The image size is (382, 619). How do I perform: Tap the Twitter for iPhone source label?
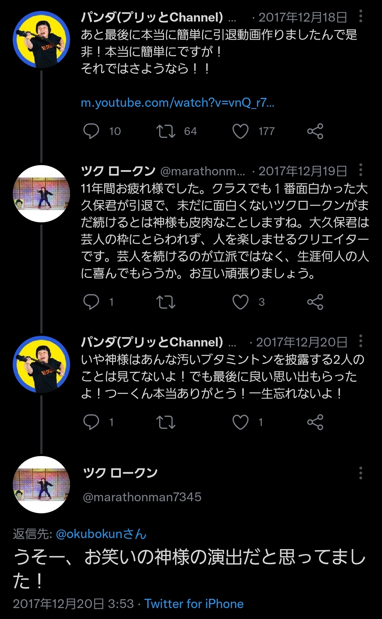[x=194, y=604]
